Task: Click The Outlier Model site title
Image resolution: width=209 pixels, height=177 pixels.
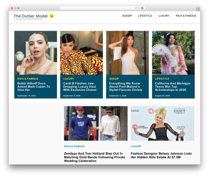Action: (x=31, y=16)
